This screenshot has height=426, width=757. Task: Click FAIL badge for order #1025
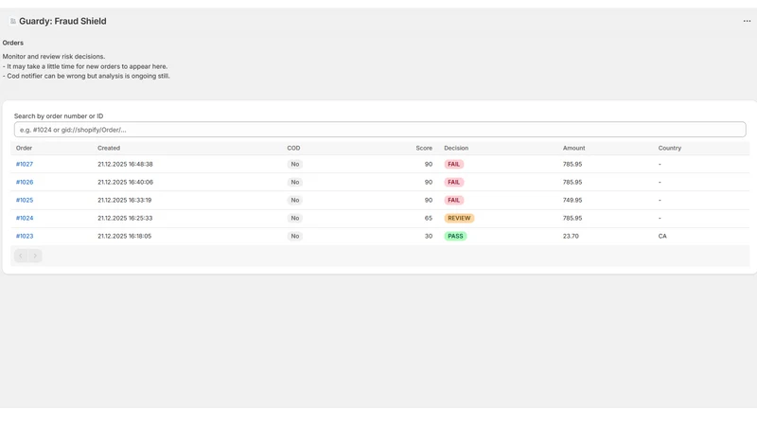454,200
